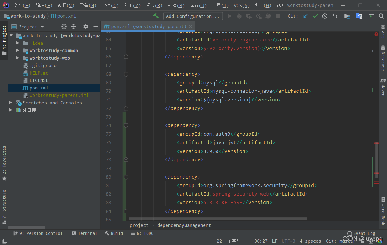Image resolution: width=387 pixels, height=245 pixels.
Task: Open Git history clock icon
Action: click(x=325, y=16)
